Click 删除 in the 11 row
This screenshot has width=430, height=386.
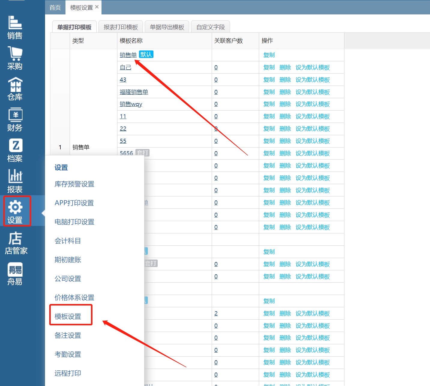click(285, 116)
